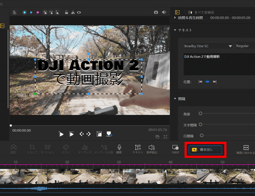255x196 pixels.
Task: Click the オーディオ分離 audio detach tool
Action: (x=104, y=149)
